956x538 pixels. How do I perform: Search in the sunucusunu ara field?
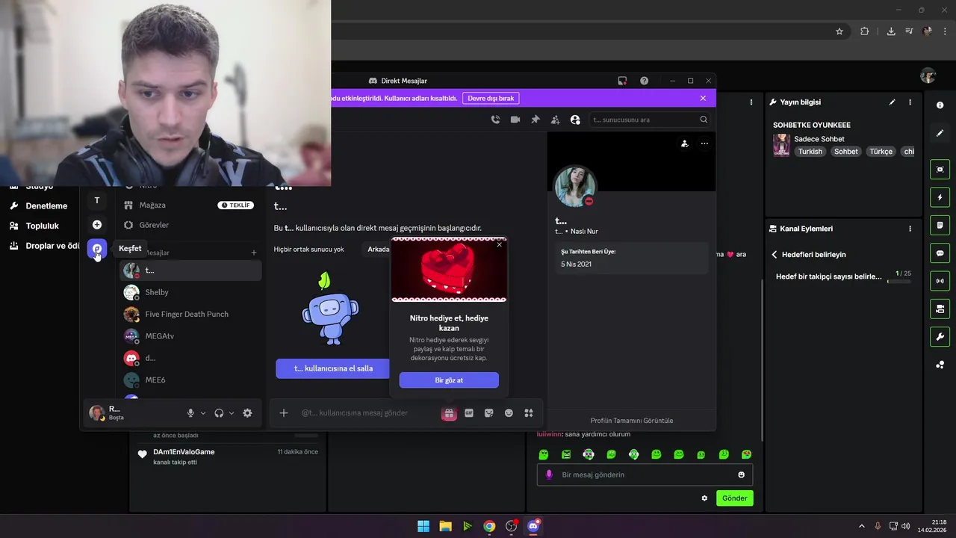[648, 120]
